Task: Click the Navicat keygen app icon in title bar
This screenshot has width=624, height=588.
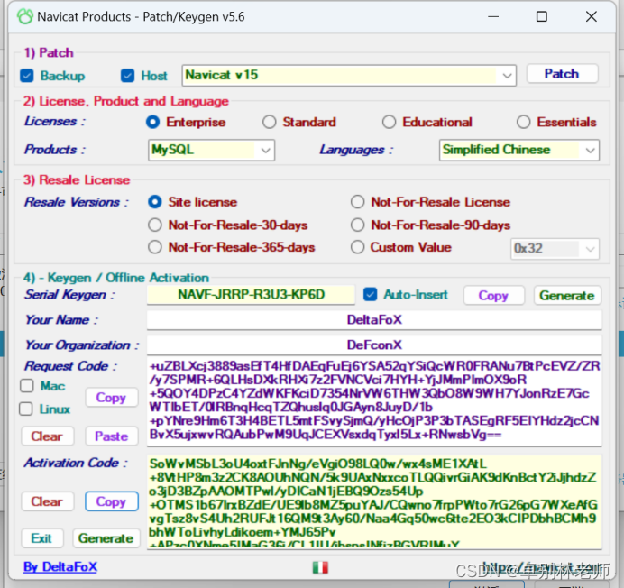Action: (24, 17)
